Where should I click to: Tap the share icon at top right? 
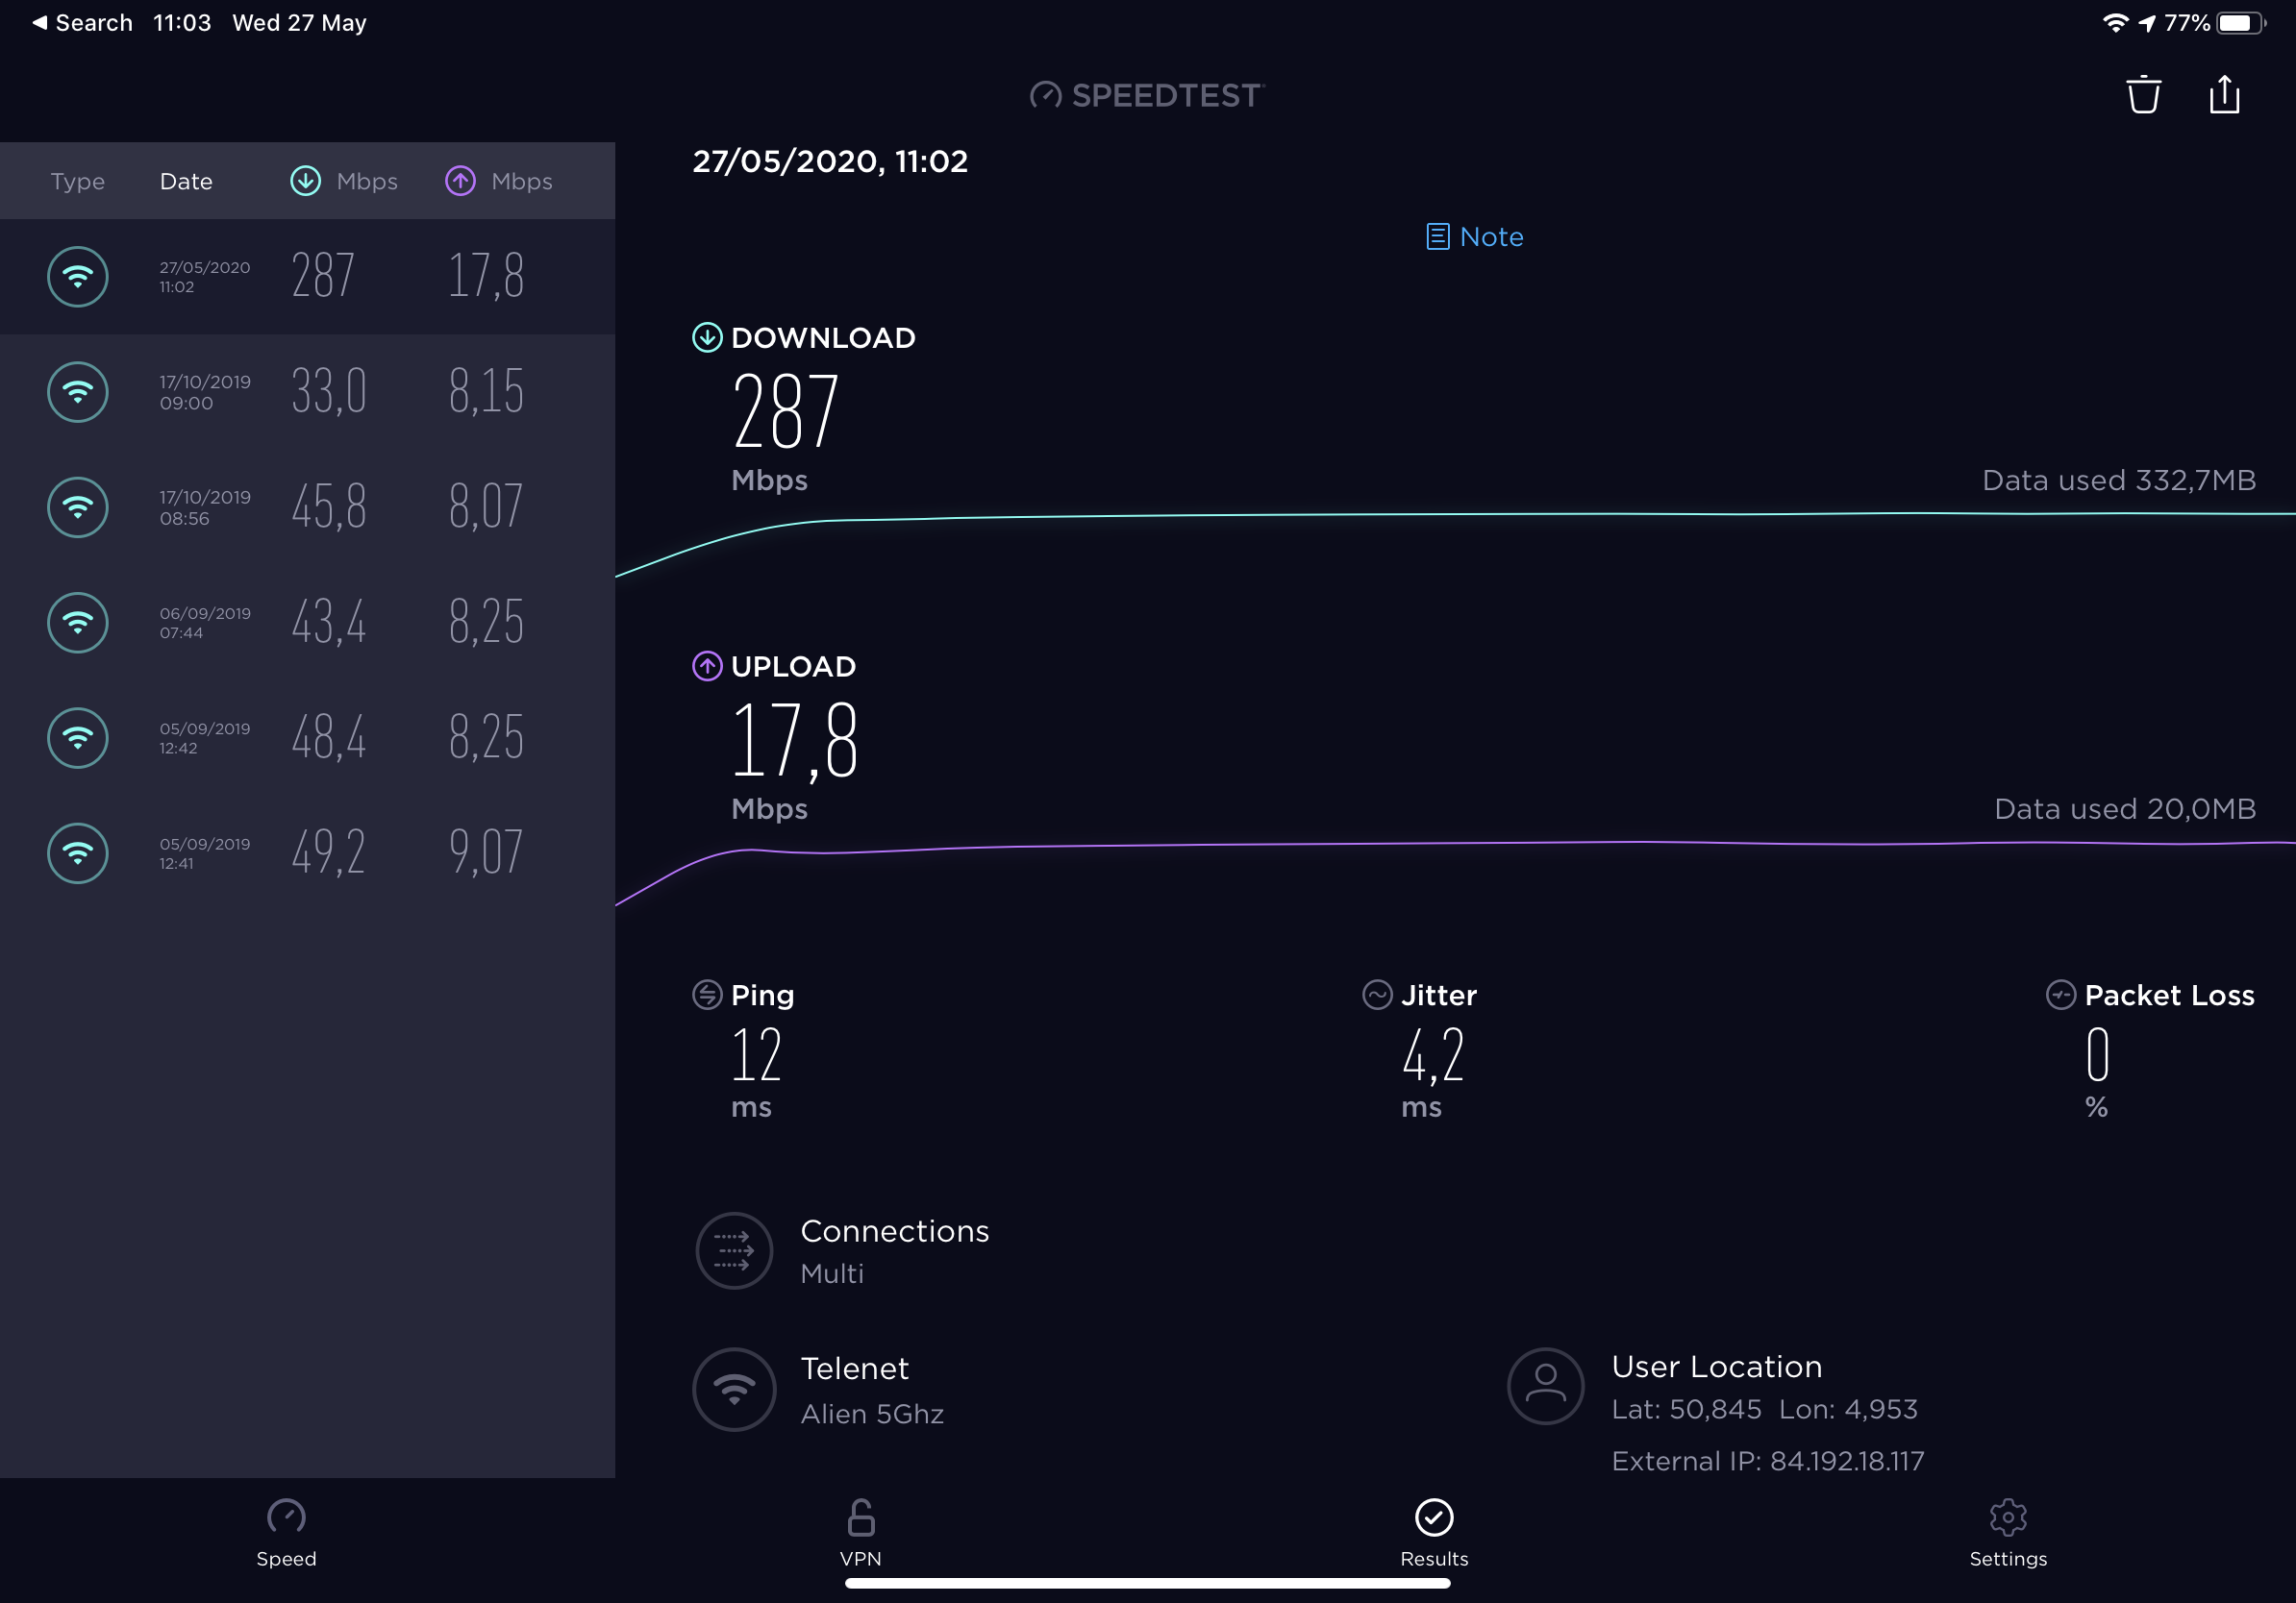click(x=2223, y=95)
